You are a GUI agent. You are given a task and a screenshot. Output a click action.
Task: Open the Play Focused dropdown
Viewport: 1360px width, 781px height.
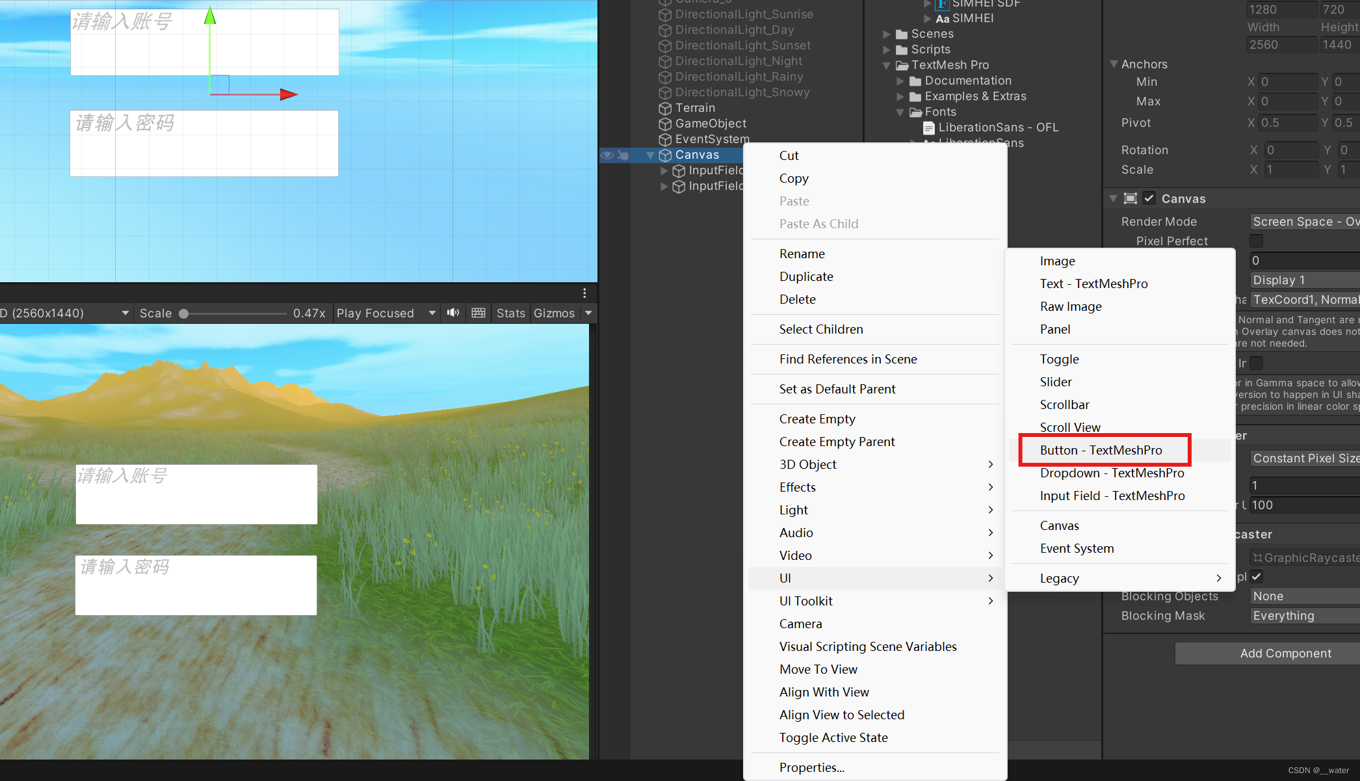386,313
